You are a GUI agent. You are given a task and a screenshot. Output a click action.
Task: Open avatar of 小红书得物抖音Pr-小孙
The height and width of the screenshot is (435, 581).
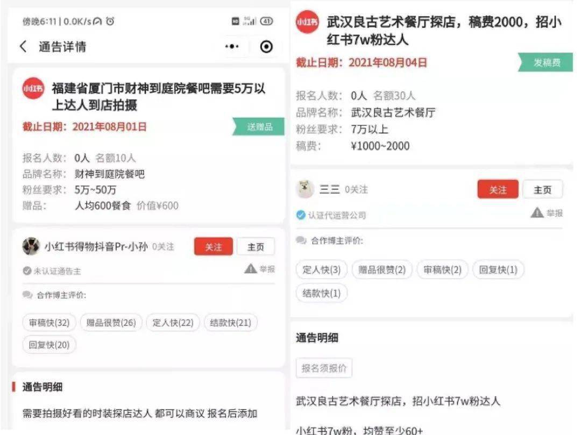[x=31, y=247]
